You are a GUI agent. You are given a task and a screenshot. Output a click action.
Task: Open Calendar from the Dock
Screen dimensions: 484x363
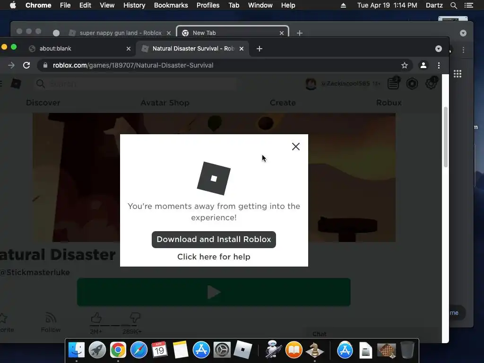click(160, 350)
